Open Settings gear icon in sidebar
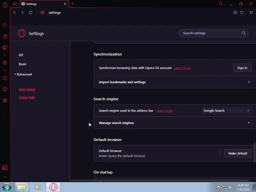The width and height of the screenshot is (256, 192). pyautogui.click(x=5, y=100)
